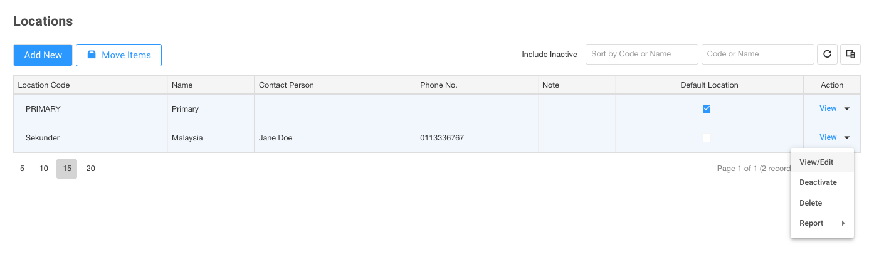Image resolution: width=874 pixels, height=262 pixels.
Task: Focus the Sort by Code or Name field
Action: (x=642, y=54)
